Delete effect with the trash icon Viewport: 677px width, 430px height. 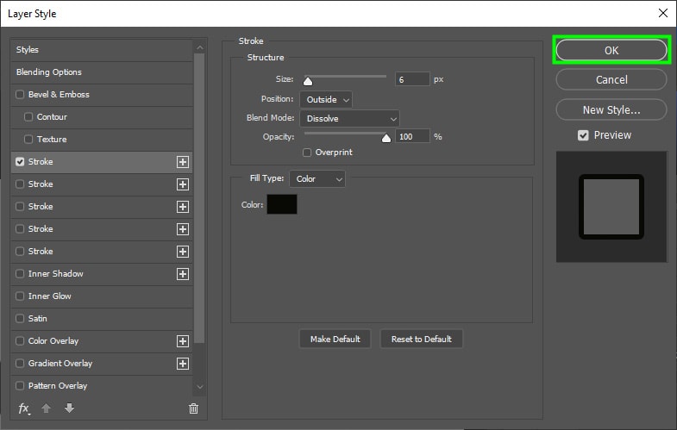coord(193,408)
